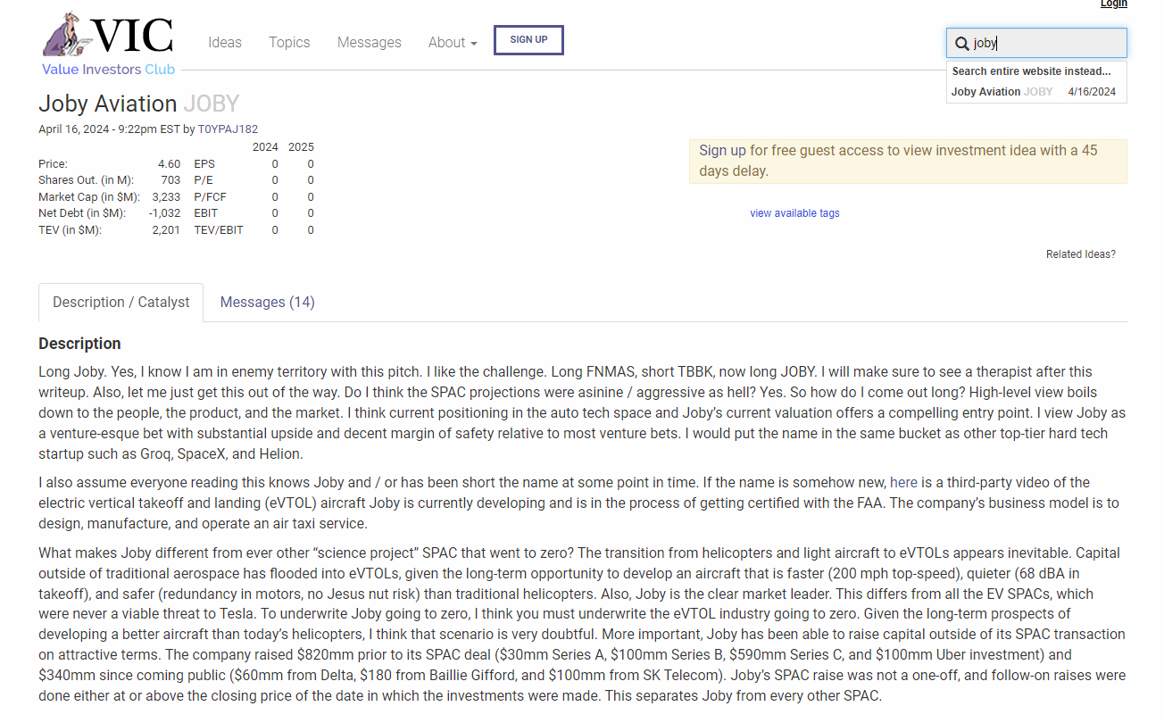Focus the search box containing joby

[1036, 43]
